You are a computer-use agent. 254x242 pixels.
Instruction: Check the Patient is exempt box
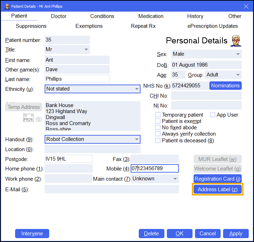(x=158, y=121)
